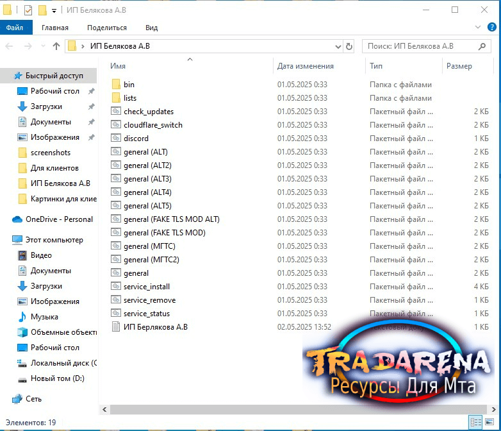Open screenshots folder in navigation pane
The image size is (501, 431).
pos(51,153)
